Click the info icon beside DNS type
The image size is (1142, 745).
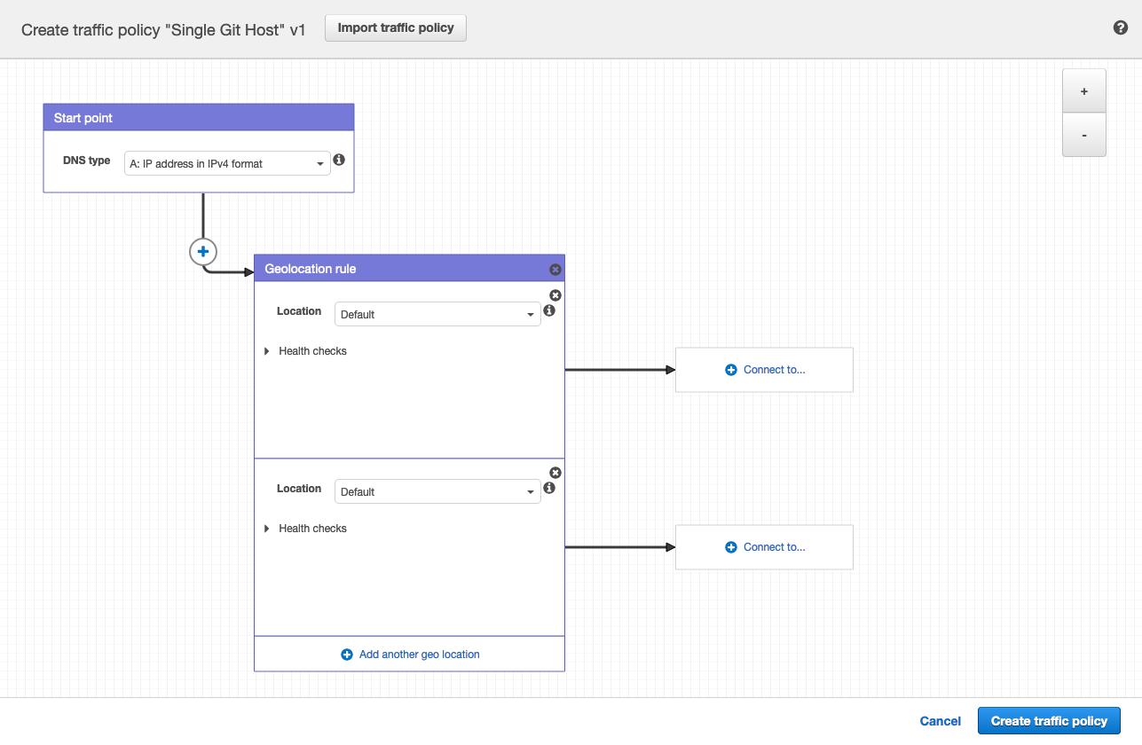[x=339, y=159]
